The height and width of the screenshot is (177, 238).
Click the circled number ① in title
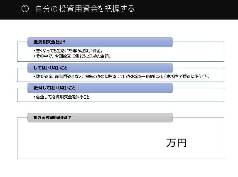tap(25, 9)
